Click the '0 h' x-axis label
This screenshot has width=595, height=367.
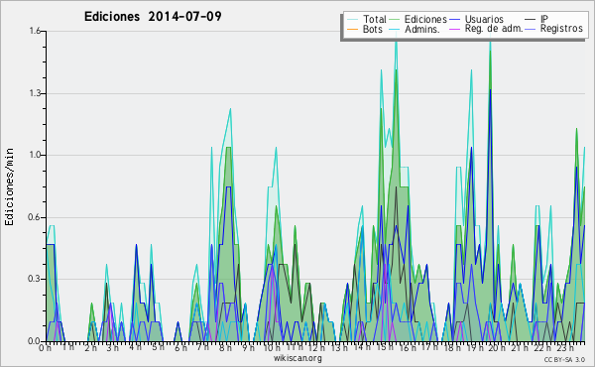click(46, 347)
